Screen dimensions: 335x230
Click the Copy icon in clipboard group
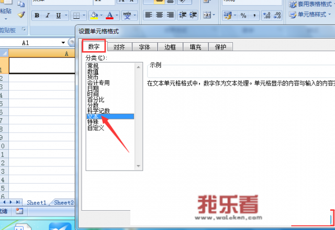pos(21,4)
